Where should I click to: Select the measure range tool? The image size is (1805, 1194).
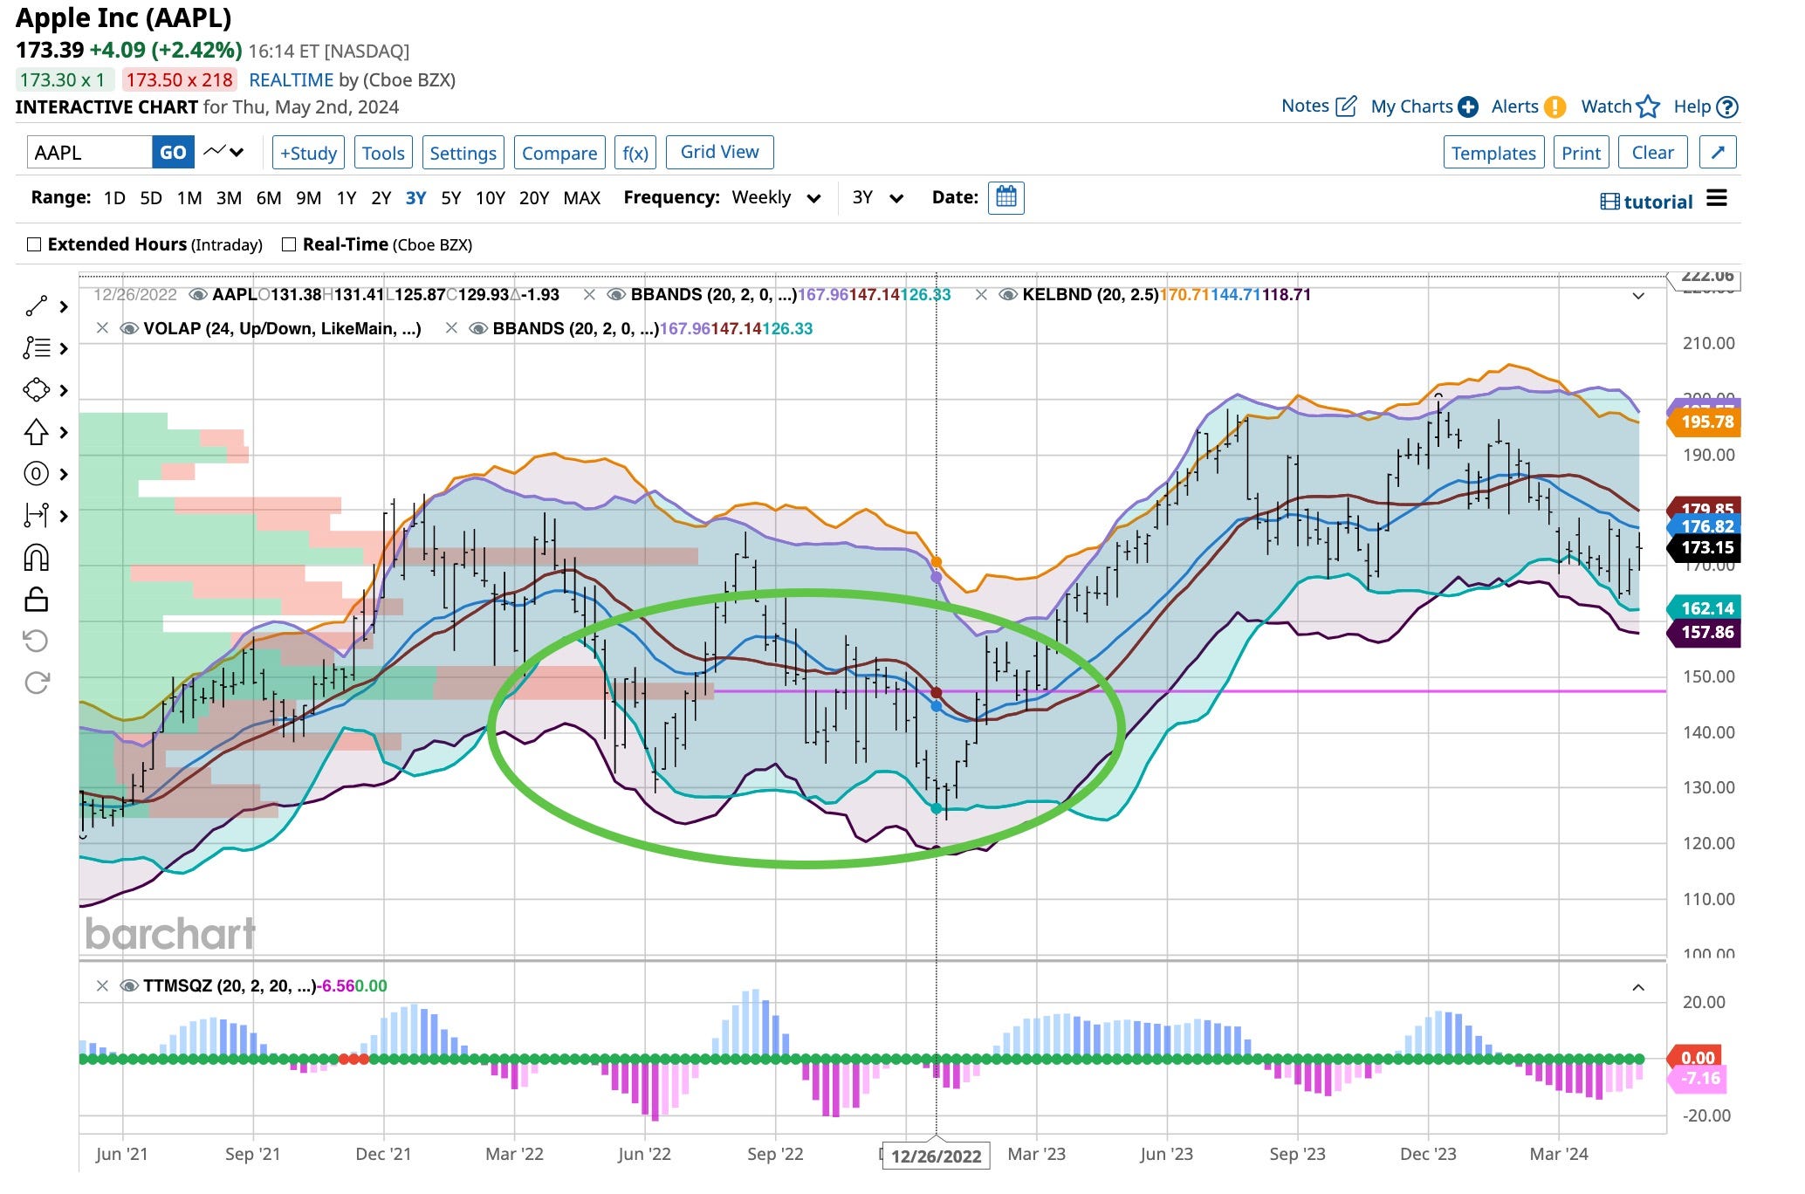pos(36,516)
